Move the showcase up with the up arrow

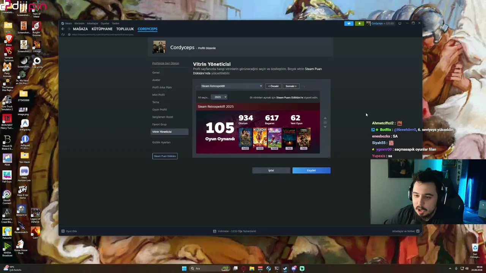[325, 118]
